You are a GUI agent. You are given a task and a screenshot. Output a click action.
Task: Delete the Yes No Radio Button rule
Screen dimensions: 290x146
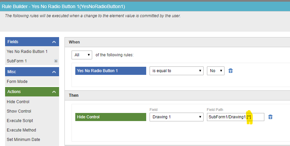click(231, 71)
